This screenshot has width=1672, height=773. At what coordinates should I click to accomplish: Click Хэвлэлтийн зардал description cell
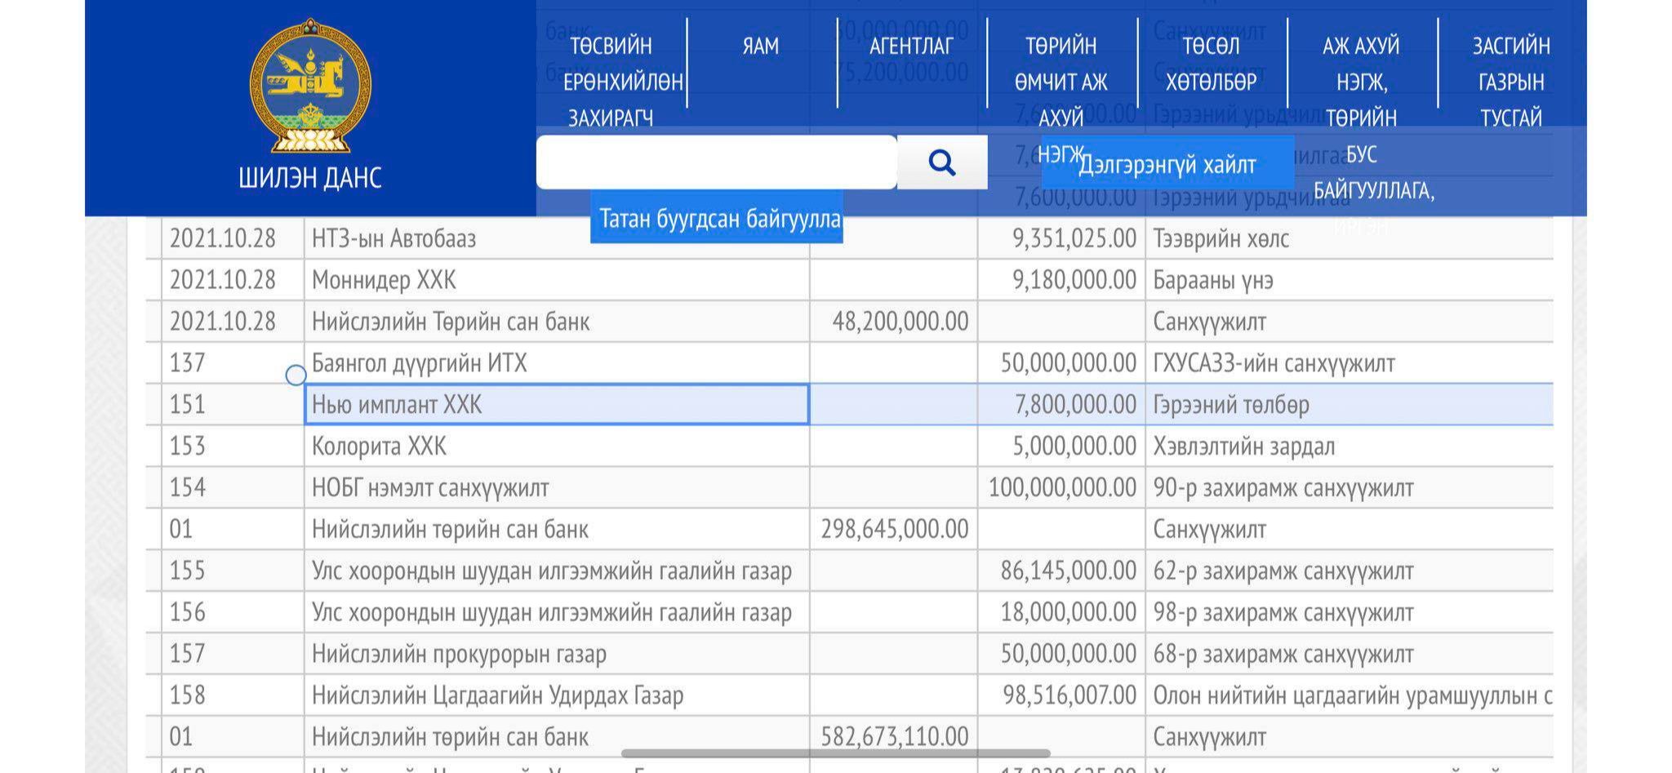[1349, 446]
